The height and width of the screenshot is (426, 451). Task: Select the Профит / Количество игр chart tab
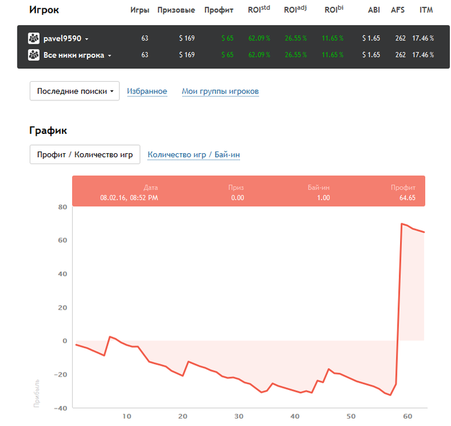[85, 154]
